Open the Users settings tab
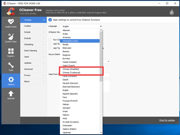The width and height of the screenshot is (180, 135). click(33, 57)
